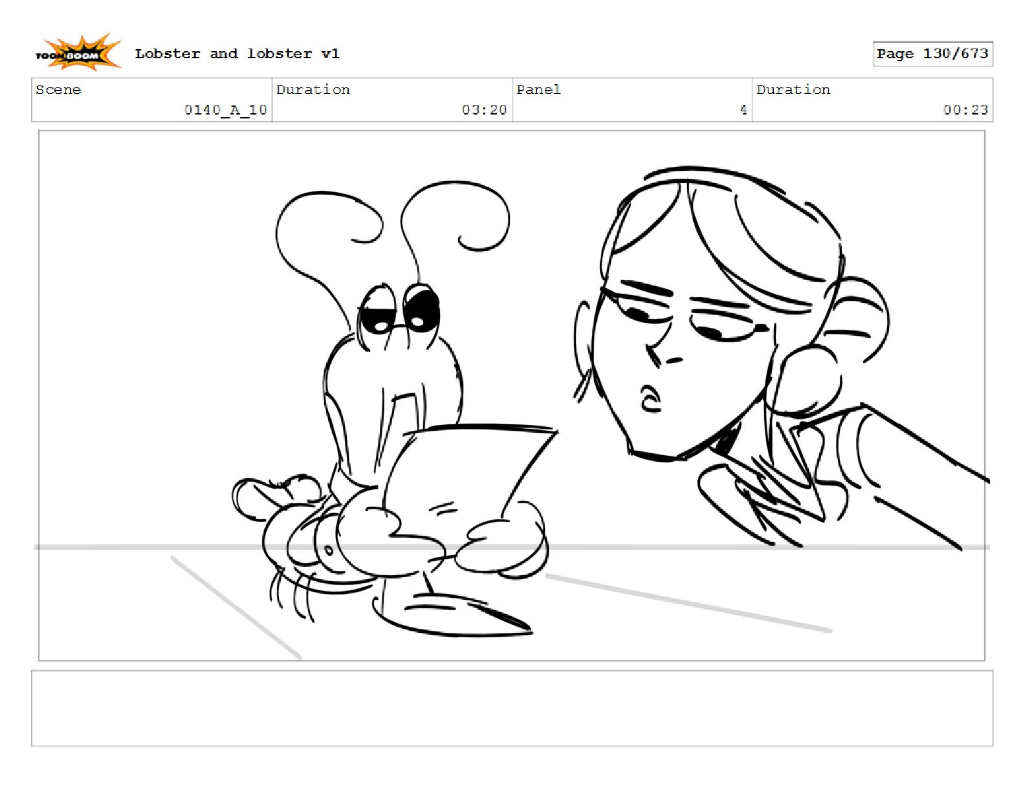
Task: Select the panel number '4'
Action: click(743, 110)
